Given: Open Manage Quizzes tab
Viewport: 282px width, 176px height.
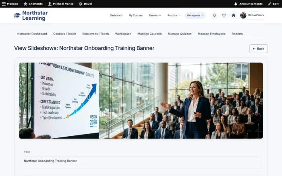Looking at the screenshot, I should pyautogui.click(x=180, y=34).
